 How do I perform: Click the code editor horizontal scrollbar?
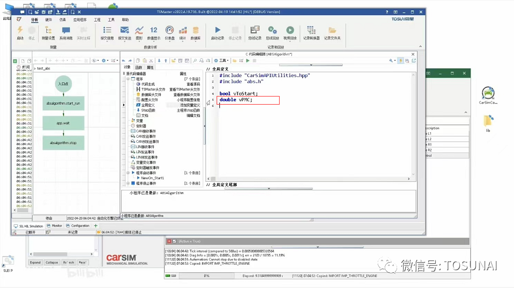coord(308,179)
